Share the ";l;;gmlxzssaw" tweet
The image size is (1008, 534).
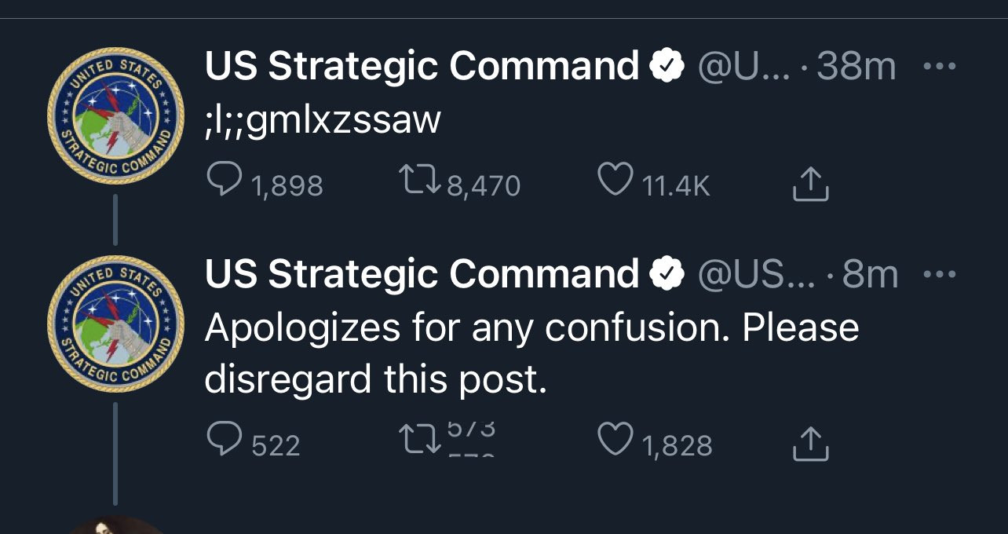pos(812,184)
